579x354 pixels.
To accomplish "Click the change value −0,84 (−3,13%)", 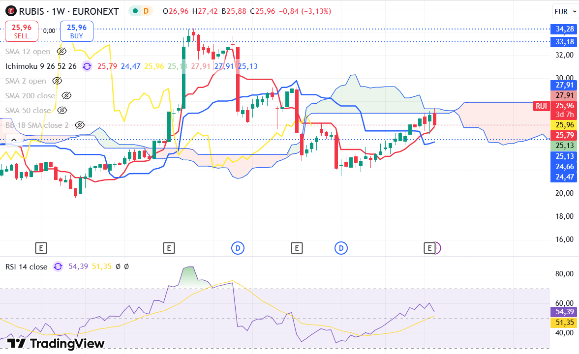I will (305, 11).
